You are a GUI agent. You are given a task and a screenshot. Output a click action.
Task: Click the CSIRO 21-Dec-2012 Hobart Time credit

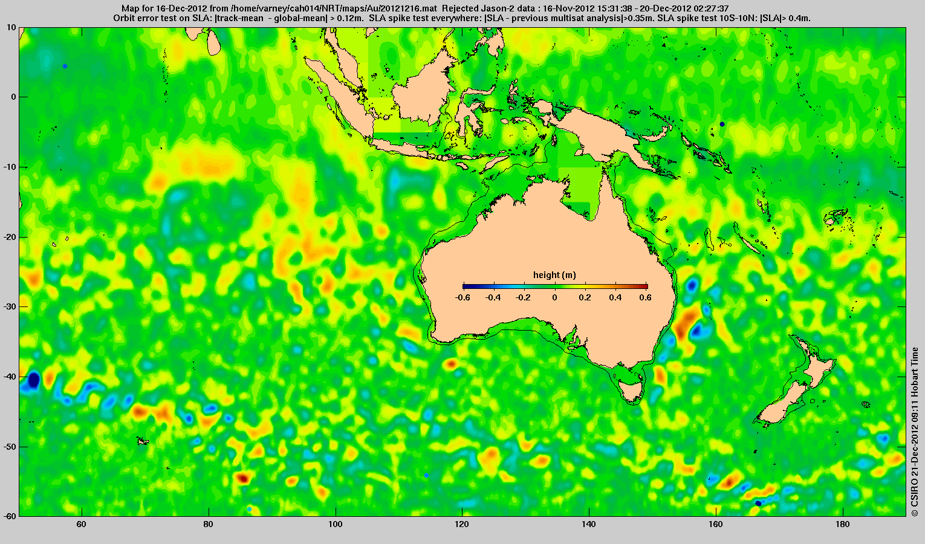(915, 432)
